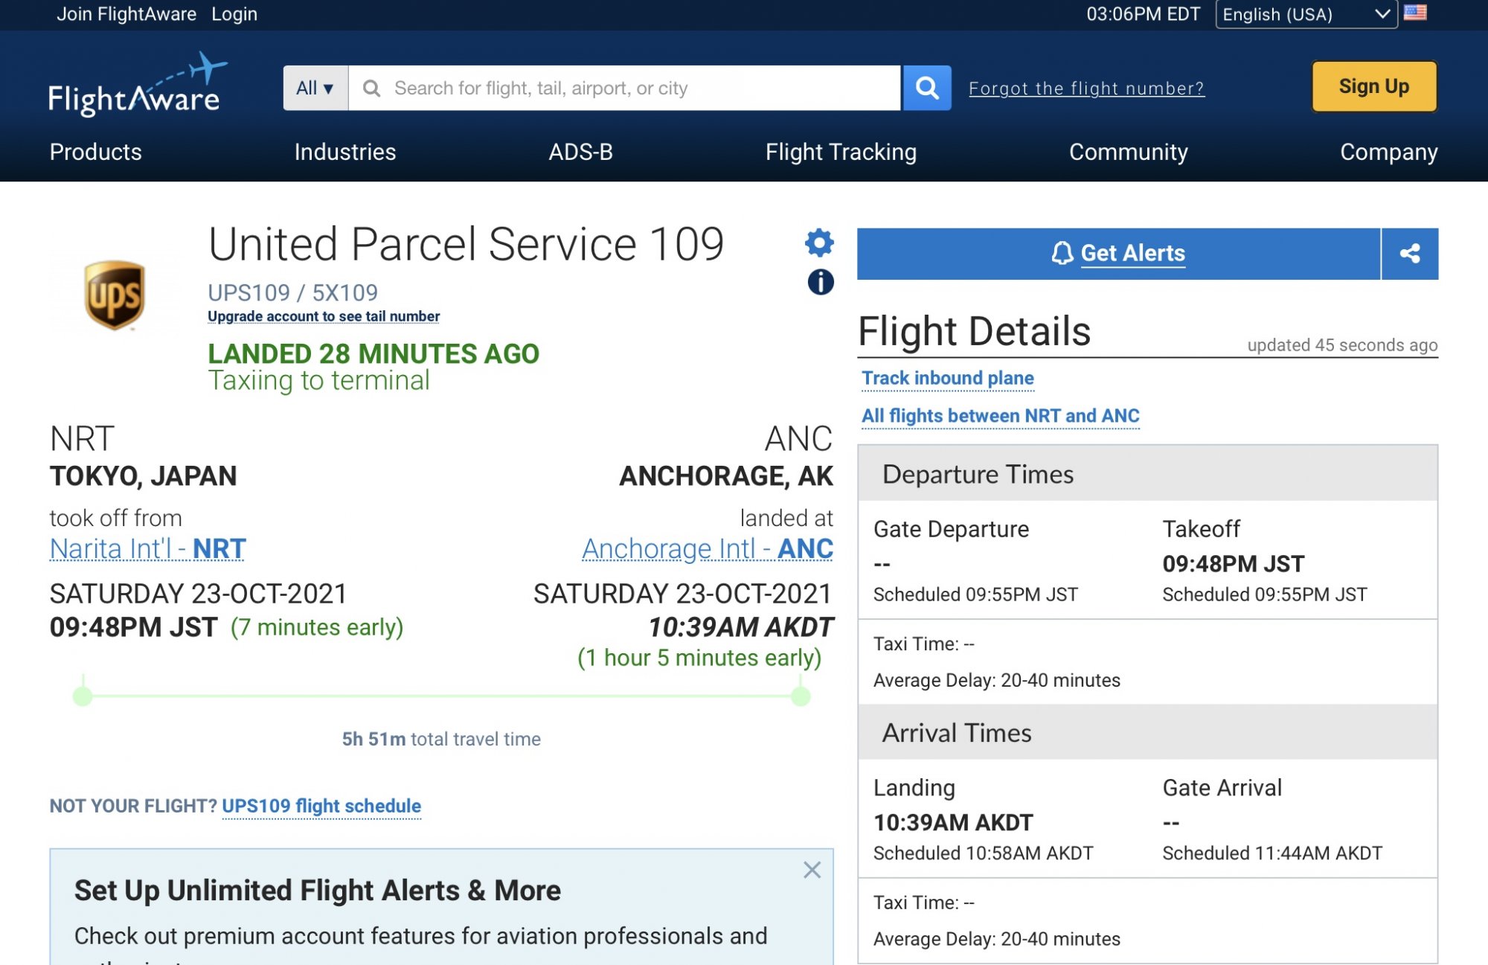Image resolution: width=1488 pixels, height=965 pixels.
Task: Click the FlightAware logo
Action: 136,86
